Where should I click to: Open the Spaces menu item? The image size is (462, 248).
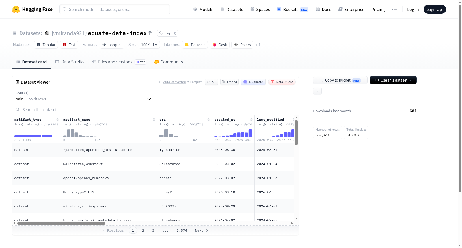[x=260, y=9]
